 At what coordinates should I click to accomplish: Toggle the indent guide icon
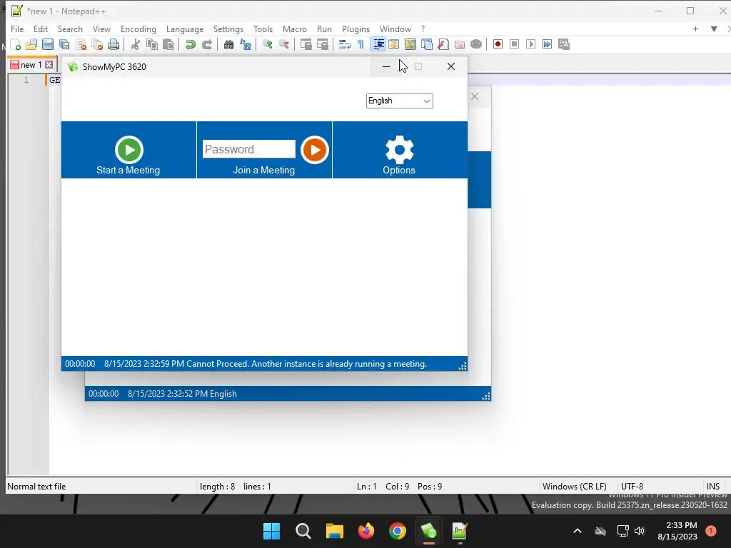coord(378,45)
